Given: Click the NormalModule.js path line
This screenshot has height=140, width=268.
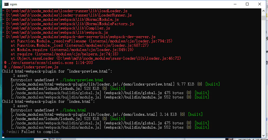Looking at the screenshot, I should (x=60, y=20).
